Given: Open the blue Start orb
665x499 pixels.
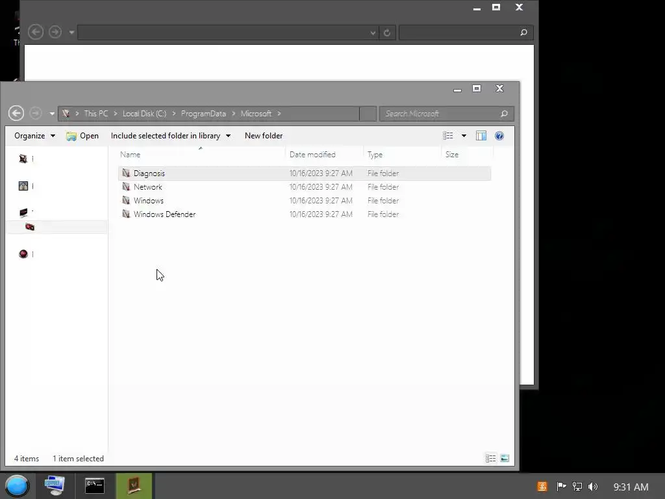Looking at the screenshot, I should pos(17,486).
